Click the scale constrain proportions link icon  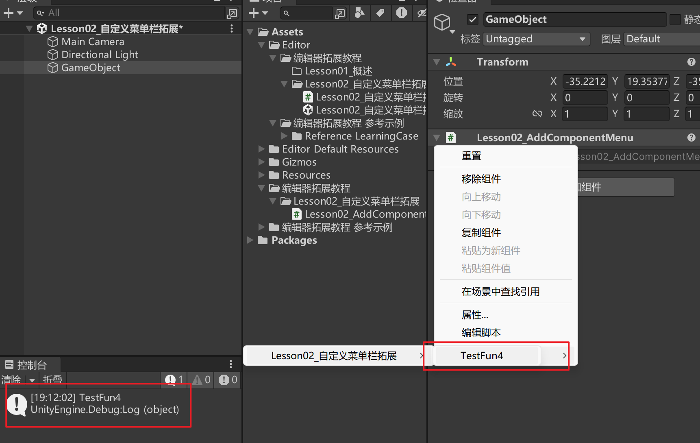(537, 114)
